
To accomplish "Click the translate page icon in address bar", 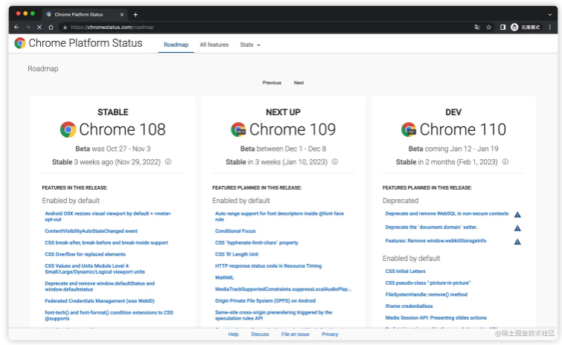I will (477, 28).
